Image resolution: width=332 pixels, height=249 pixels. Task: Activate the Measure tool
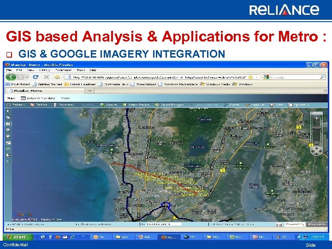255,105
